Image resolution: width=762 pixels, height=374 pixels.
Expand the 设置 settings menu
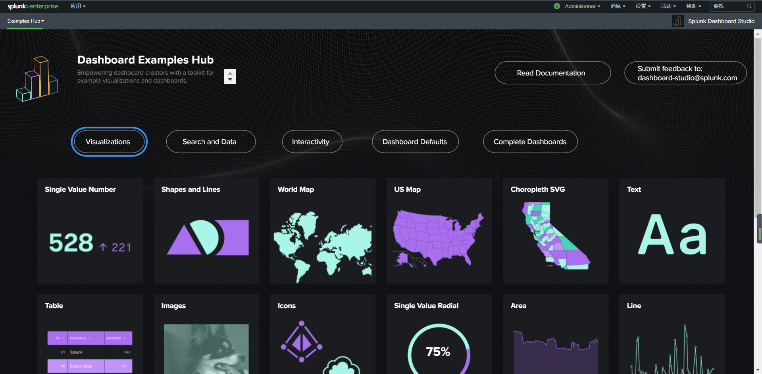643,6
